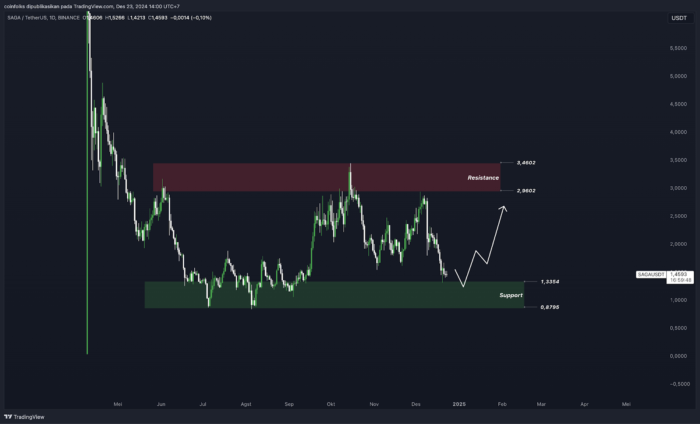Image resolution: width=700 pixels, height=424 pixels.
Task: Click 3,5000 on the price axis
Action: pos(678,160)
